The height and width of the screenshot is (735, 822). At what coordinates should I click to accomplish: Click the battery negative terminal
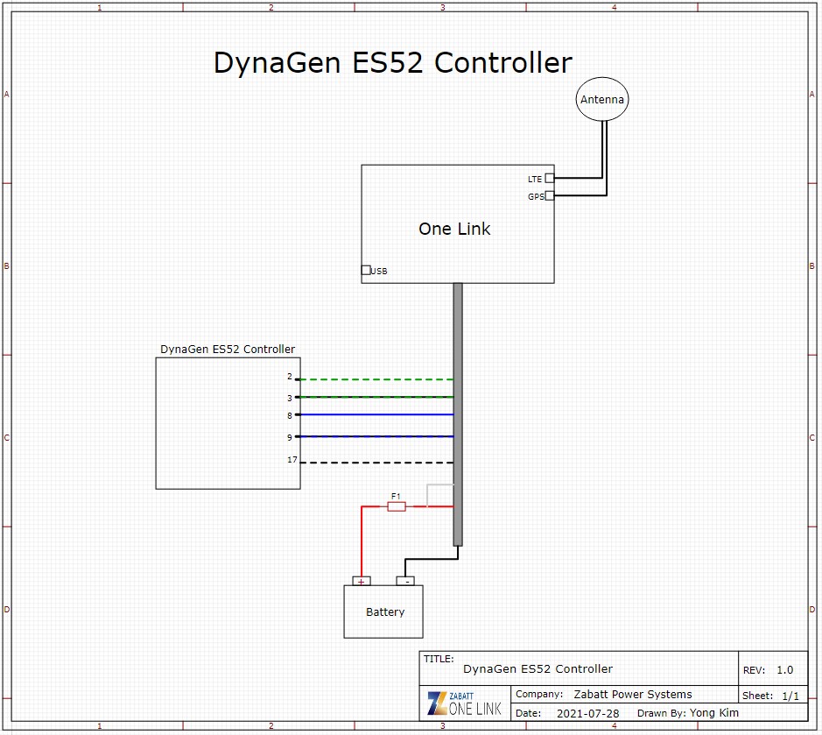405,581
